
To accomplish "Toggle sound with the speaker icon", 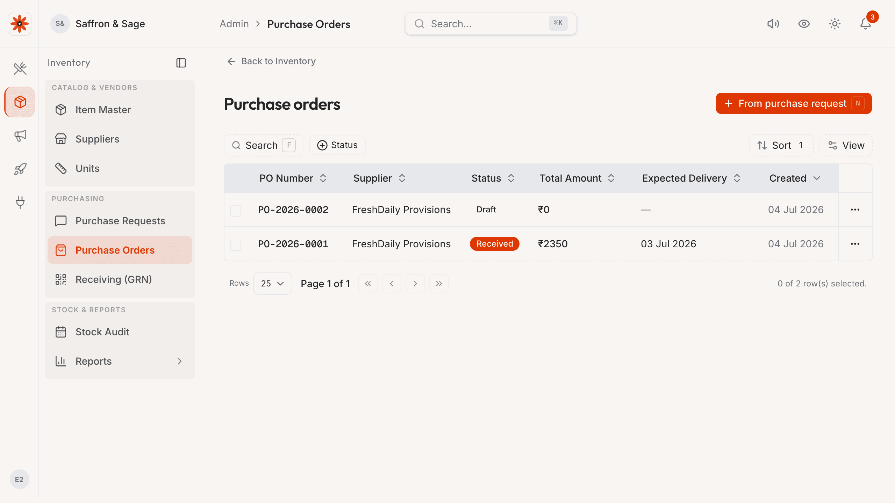I will 773,24.
